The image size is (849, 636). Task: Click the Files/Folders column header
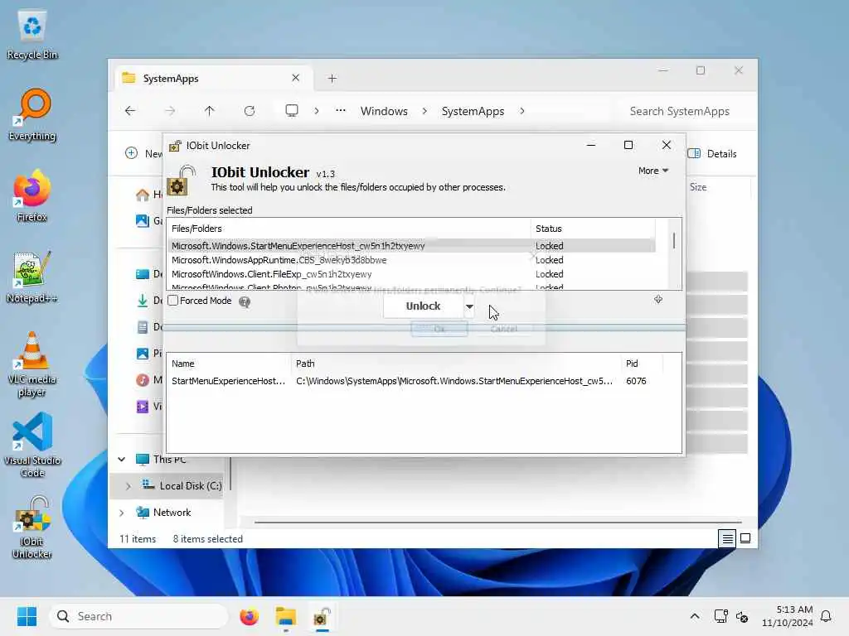pos(349,229)
